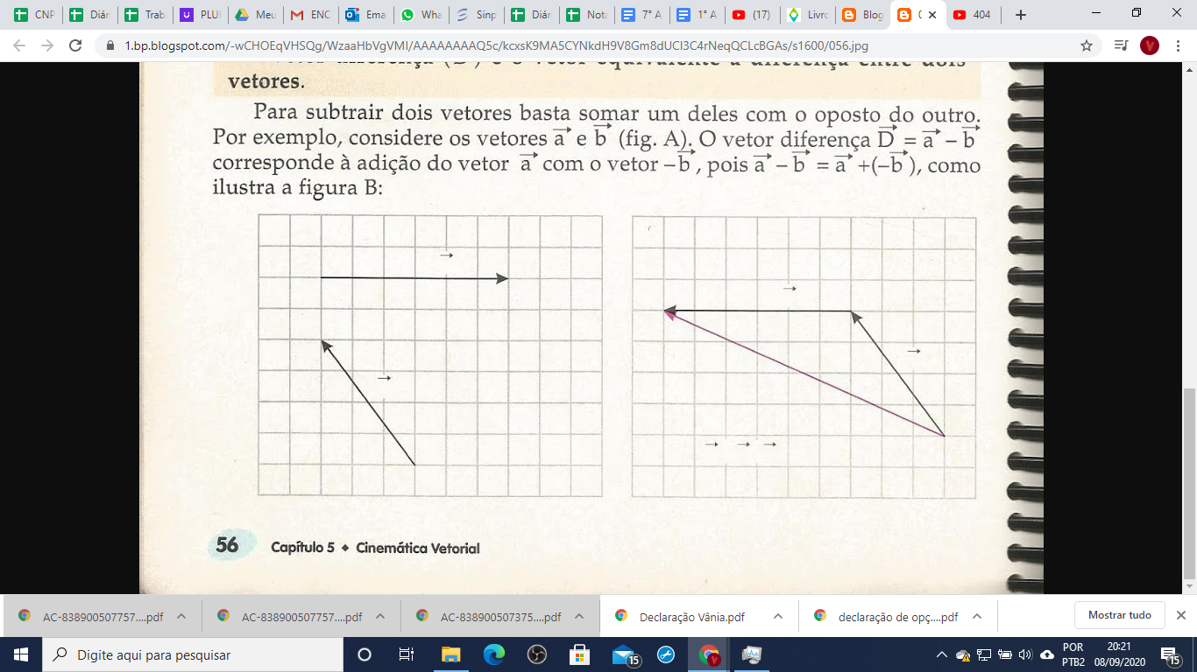
Task: Open the Windows Start menu
Action: click(20, 654)
